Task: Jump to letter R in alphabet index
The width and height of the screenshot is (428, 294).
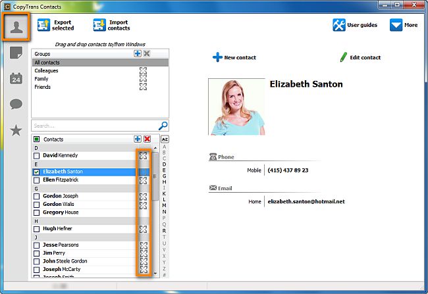Action: [165, 231]
